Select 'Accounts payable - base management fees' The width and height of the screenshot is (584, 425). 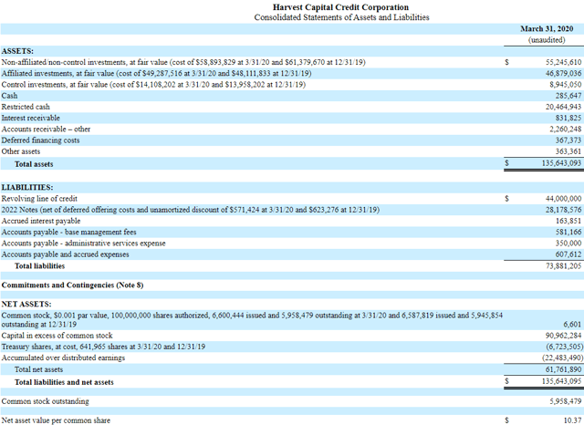(x=69, y=233)
